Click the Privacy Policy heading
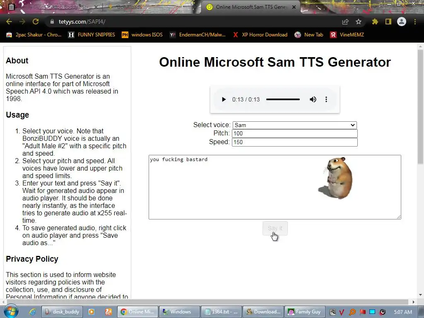Screen dimensions: 424x318 (32, 259)
